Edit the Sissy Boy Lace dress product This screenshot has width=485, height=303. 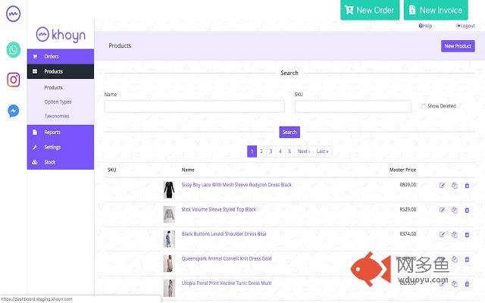click(443, 186)
